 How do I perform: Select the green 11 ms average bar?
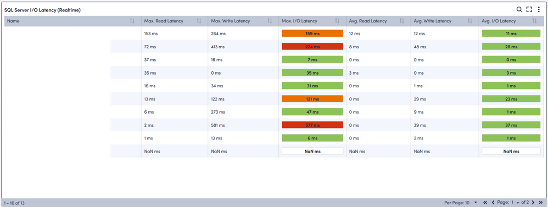coord(511,33)
